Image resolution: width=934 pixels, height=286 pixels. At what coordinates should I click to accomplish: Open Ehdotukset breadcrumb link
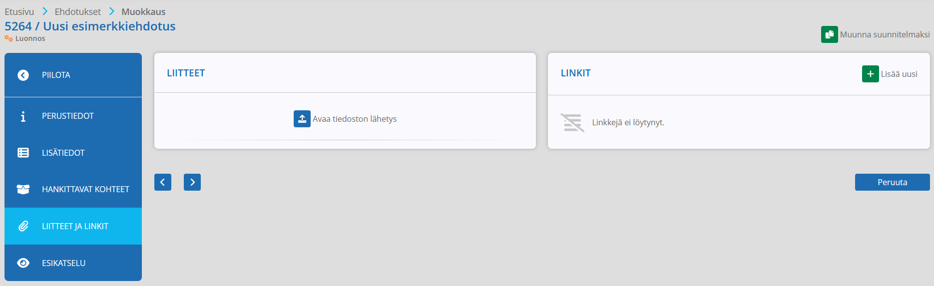coord(77,11)
